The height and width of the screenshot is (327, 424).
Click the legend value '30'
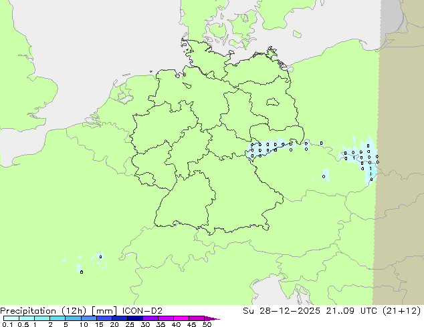pyautogui.click(x=145, y=324)
